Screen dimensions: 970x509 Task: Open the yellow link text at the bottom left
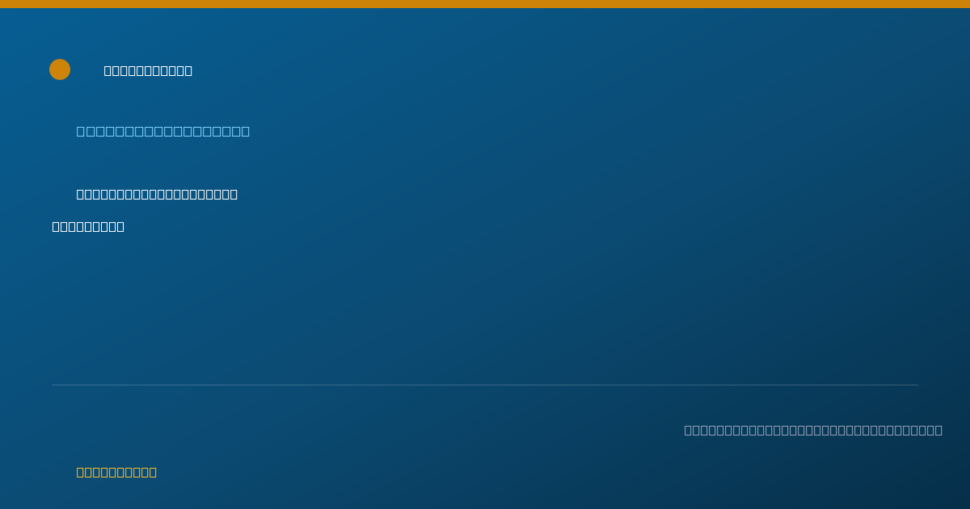tap(116, 472)
